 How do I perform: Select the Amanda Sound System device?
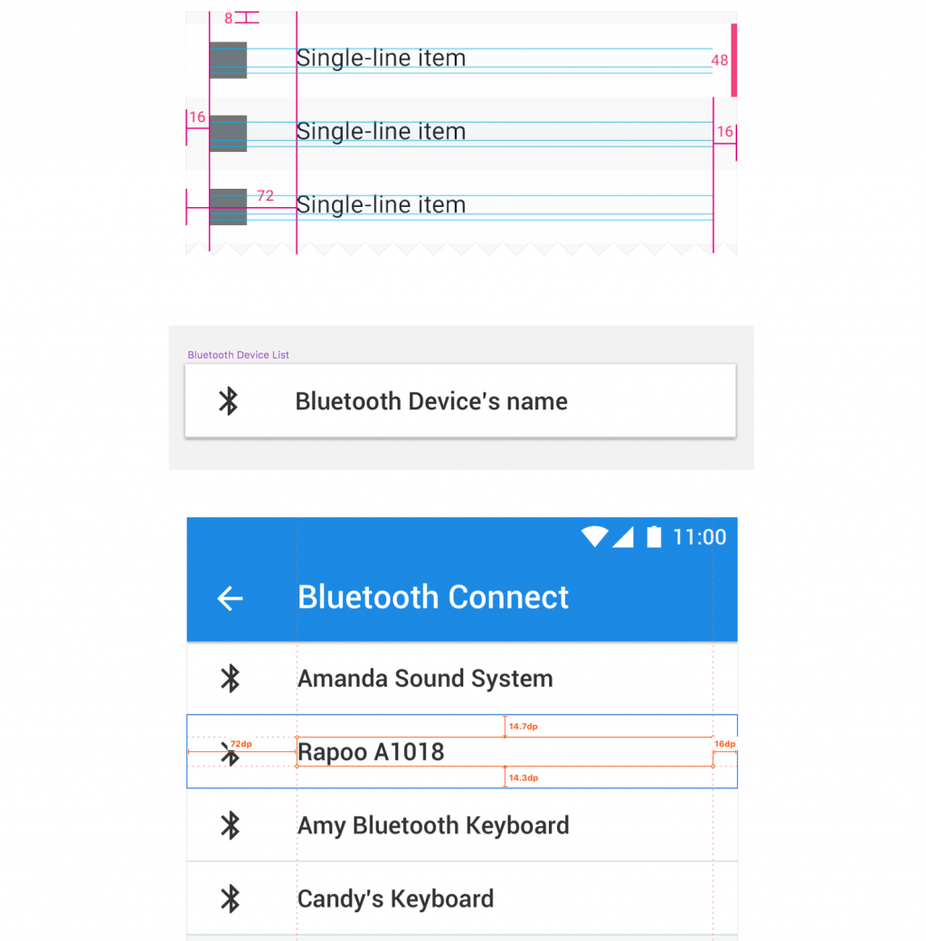click(x=462, y=678)
